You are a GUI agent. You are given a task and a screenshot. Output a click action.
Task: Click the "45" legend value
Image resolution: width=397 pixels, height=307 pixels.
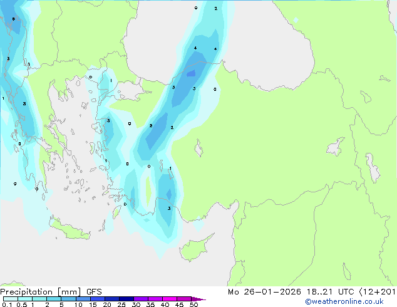179,304
